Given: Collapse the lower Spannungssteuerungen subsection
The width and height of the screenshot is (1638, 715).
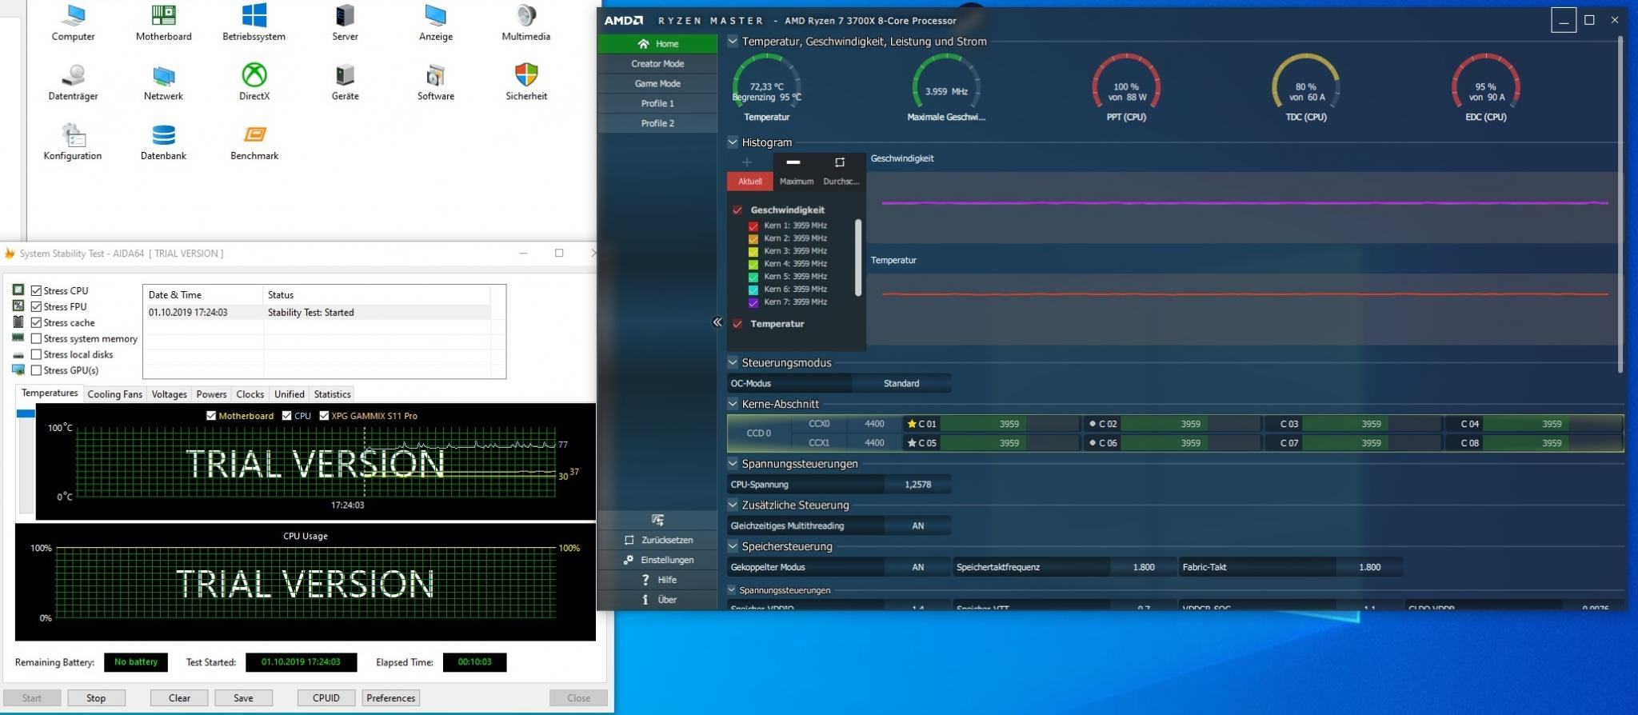Looking at the screenshot, I should click(x=732, y=590).
